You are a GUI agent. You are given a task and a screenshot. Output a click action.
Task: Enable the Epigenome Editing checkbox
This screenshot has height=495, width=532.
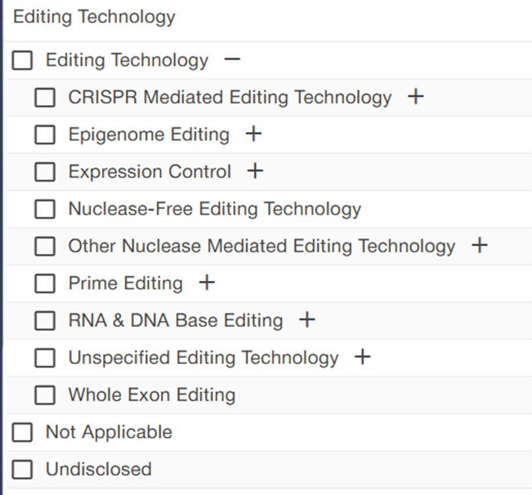point(45,135)
